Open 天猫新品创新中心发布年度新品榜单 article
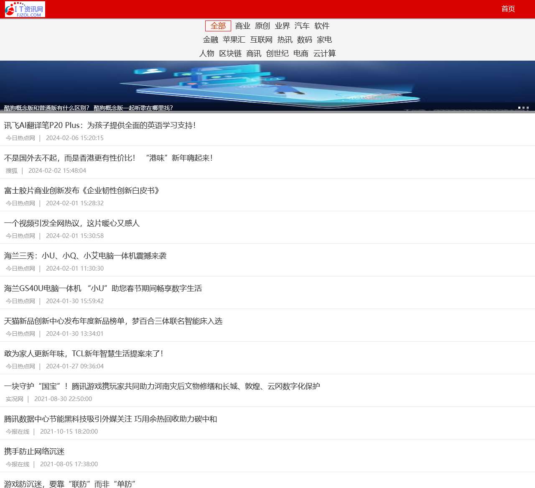 click(x=113, y=321)
